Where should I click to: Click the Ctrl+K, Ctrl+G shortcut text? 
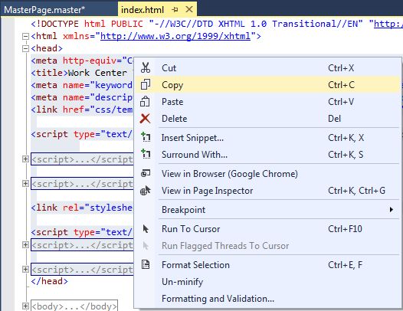(356, 191)
